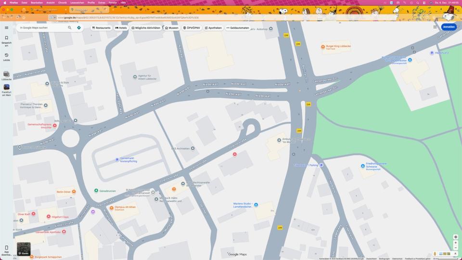Click the Anmelden sign-in button

pos(449,27)
